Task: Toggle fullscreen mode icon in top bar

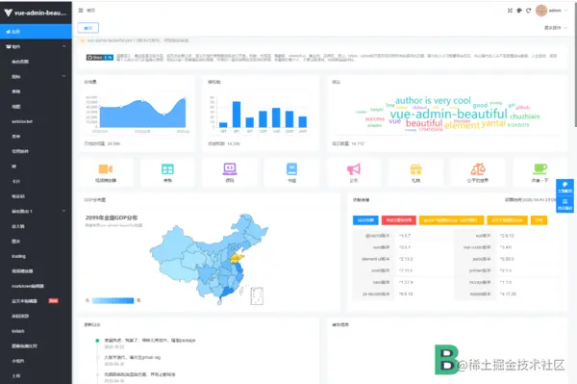Action: click(510, 11)
